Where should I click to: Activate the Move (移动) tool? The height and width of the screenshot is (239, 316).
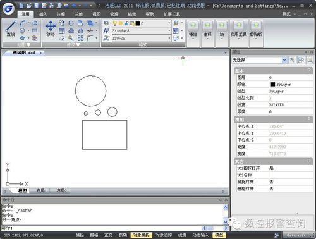click(x=51, y=28)
